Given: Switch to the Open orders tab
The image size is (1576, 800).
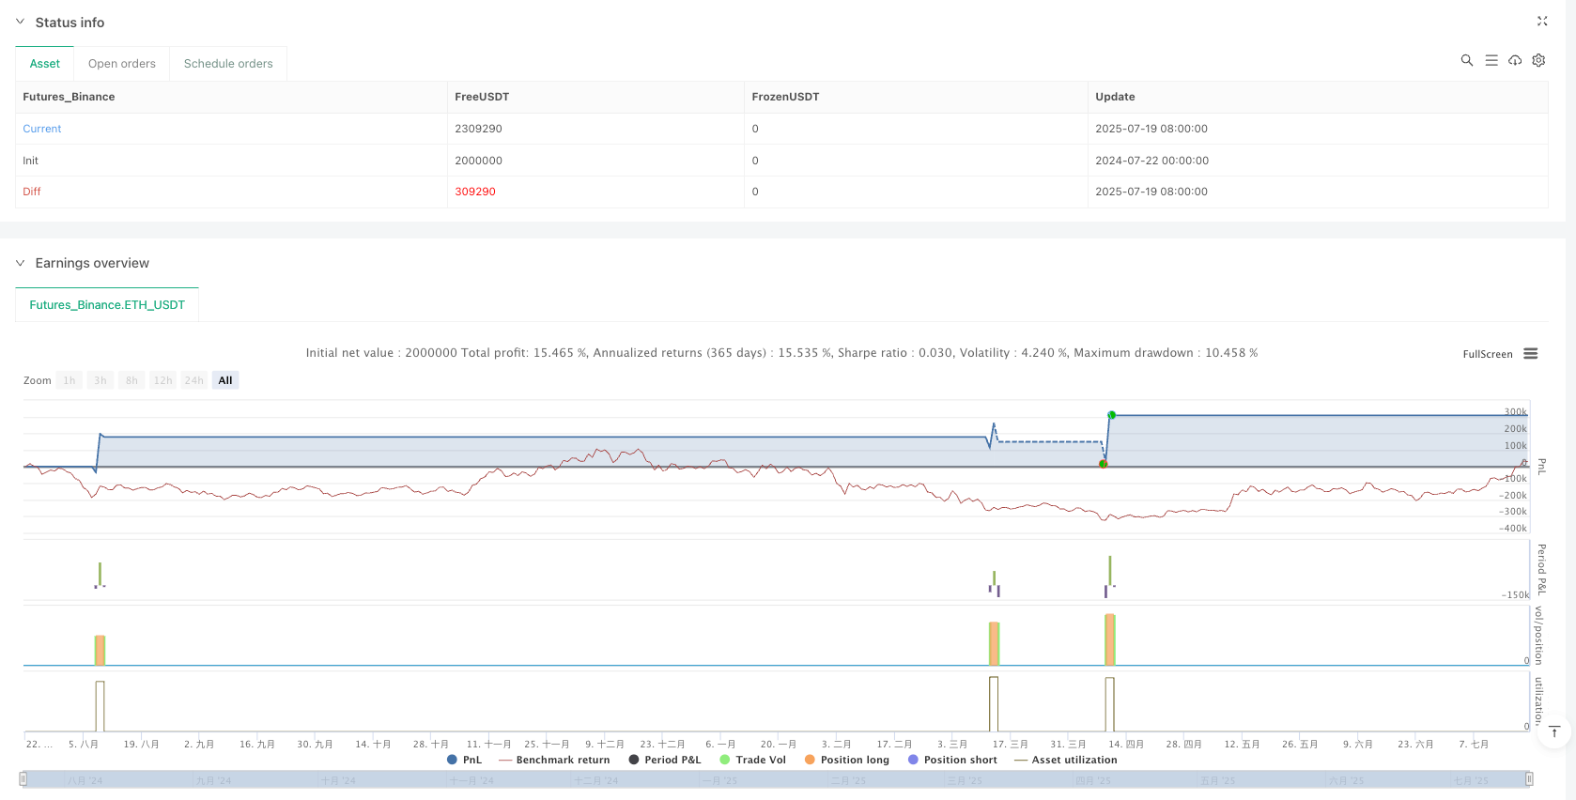Looking at the screenshot, I should 122,64.
